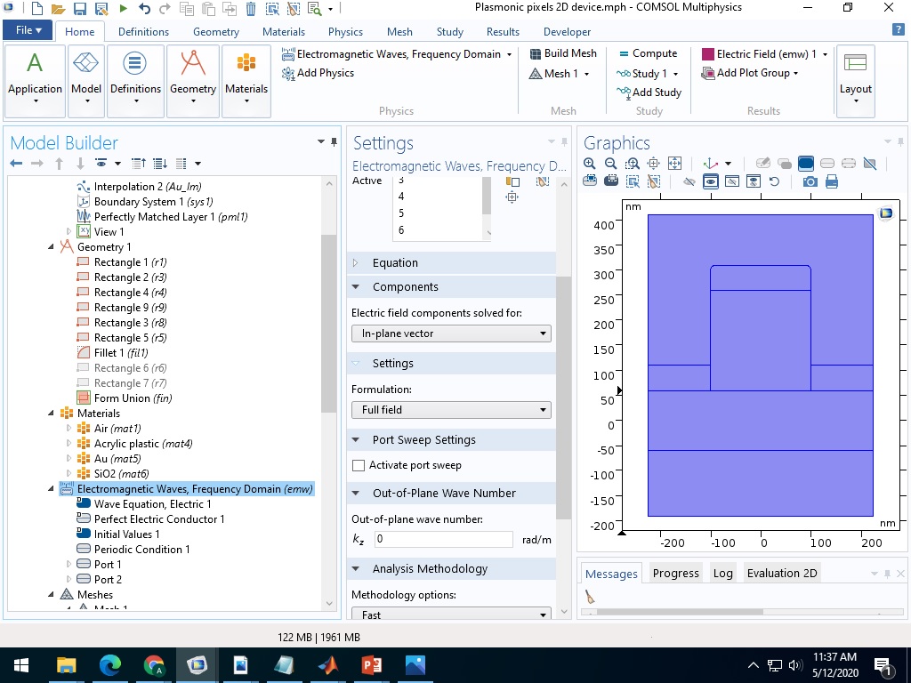Click Add Physics in the ribbon
The height and width of the screenshot is (683, 911).
pos(318,73)
